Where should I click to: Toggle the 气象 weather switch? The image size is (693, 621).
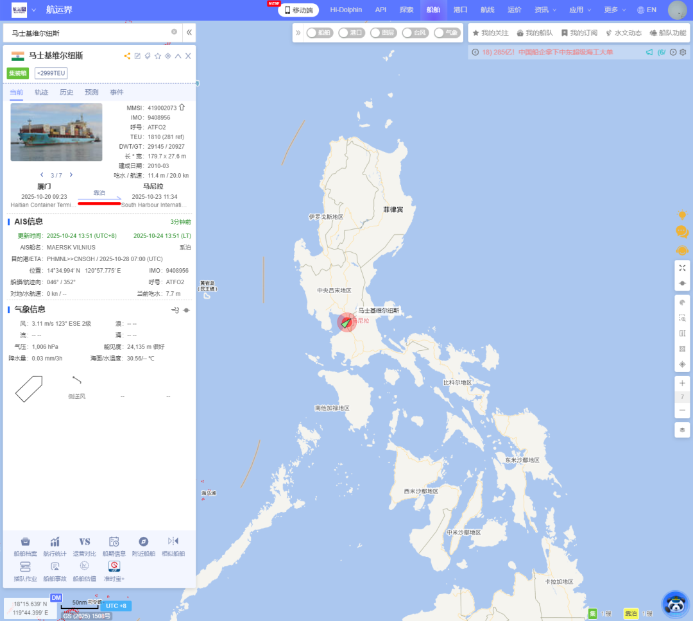point(447,33)
